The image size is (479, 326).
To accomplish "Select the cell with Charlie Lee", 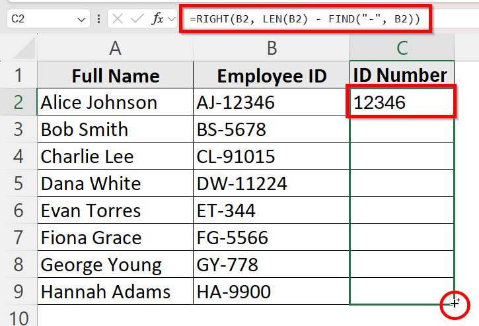I will [x=115, y=156].
